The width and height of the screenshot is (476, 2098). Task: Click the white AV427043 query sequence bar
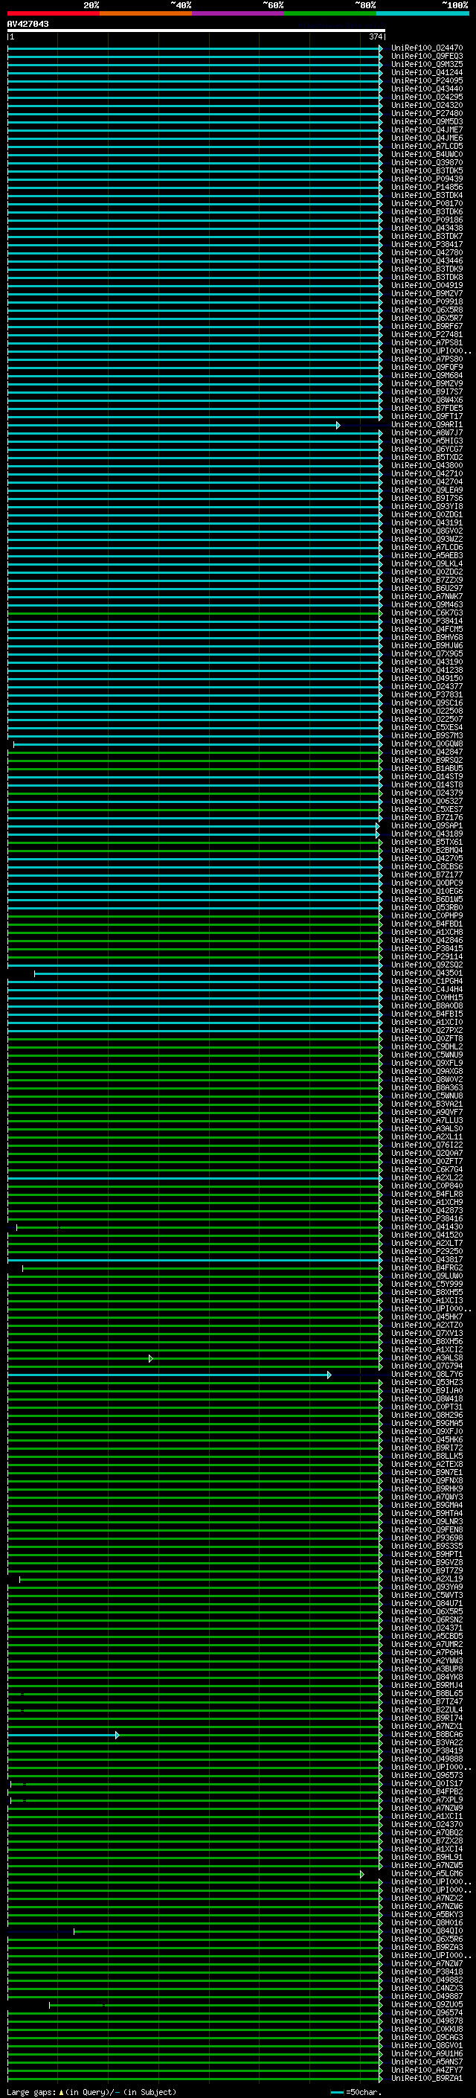click(196, 31)
